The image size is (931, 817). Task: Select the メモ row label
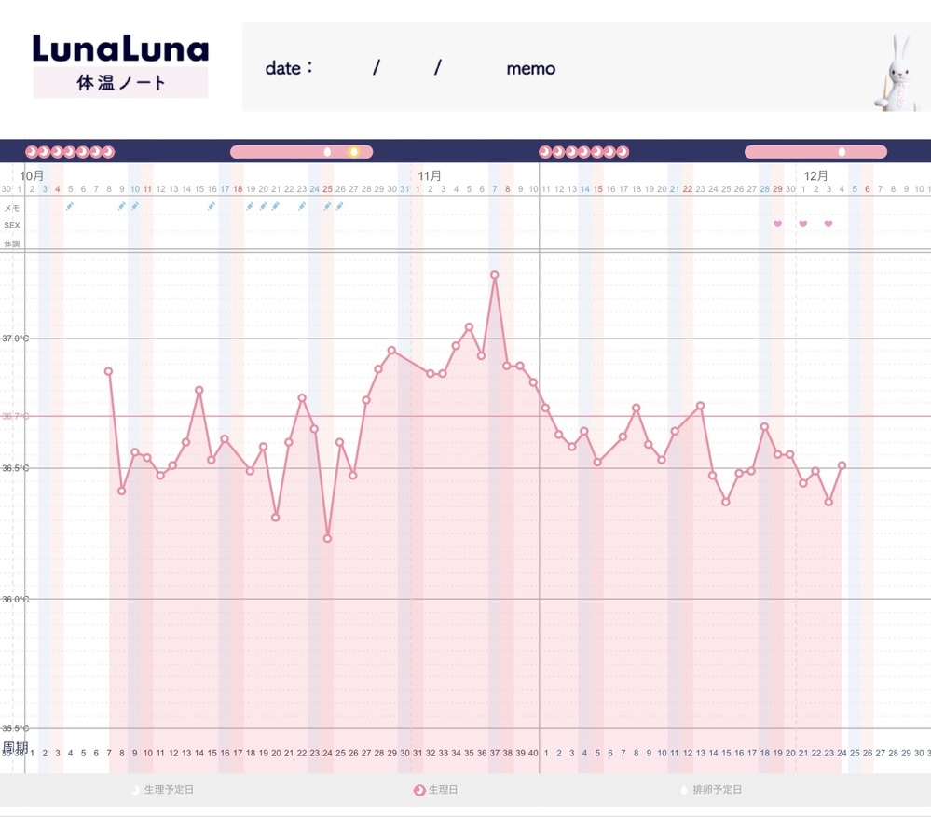point(12,208)
